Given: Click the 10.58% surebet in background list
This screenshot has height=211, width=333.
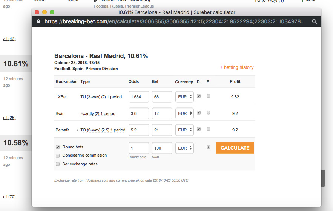Looking at the screenshot, I should coord(16,143).
